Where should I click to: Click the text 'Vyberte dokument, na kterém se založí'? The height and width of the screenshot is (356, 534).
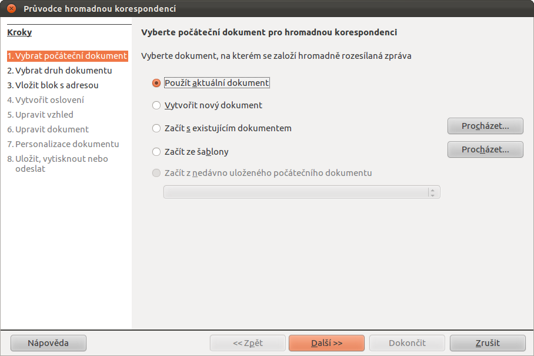tap(219, 56)
